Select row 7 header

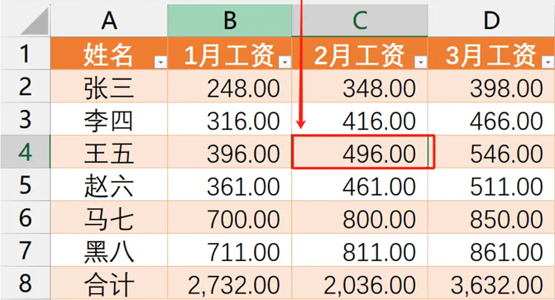tap(25, 250)
